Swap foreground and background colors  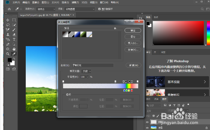click(x=14, y=58)
